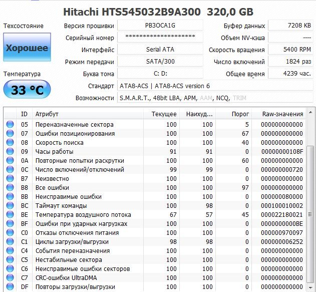Click the 5400 RPM rotation speed field
The width and height of the screenshot is (316, 292).
[290, 50]
